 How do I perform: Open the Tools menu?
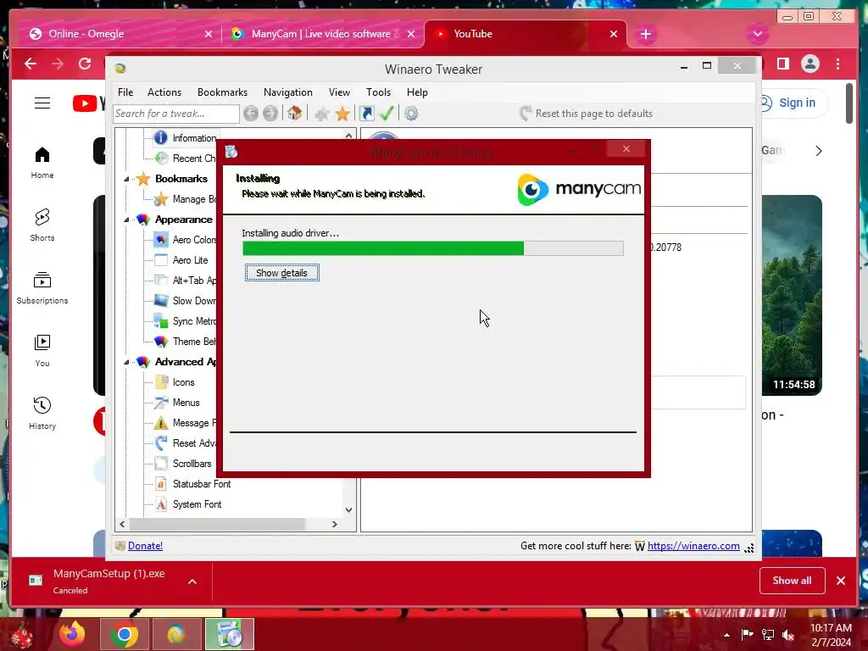[378, 92]
